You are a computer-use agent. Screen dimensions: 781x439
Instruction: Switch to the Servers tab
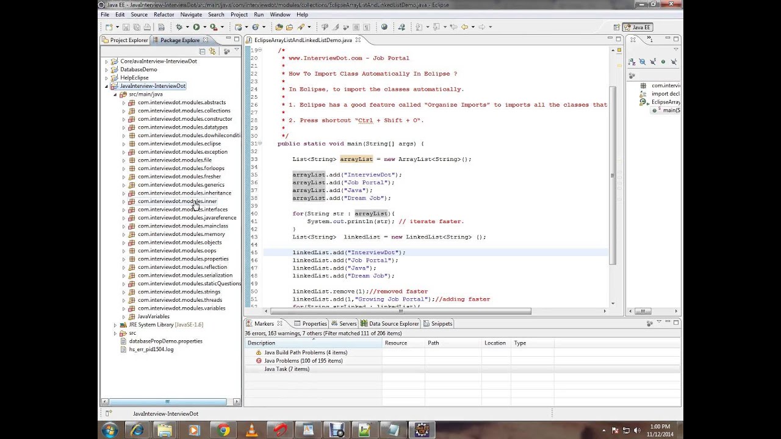click(344, 324)
